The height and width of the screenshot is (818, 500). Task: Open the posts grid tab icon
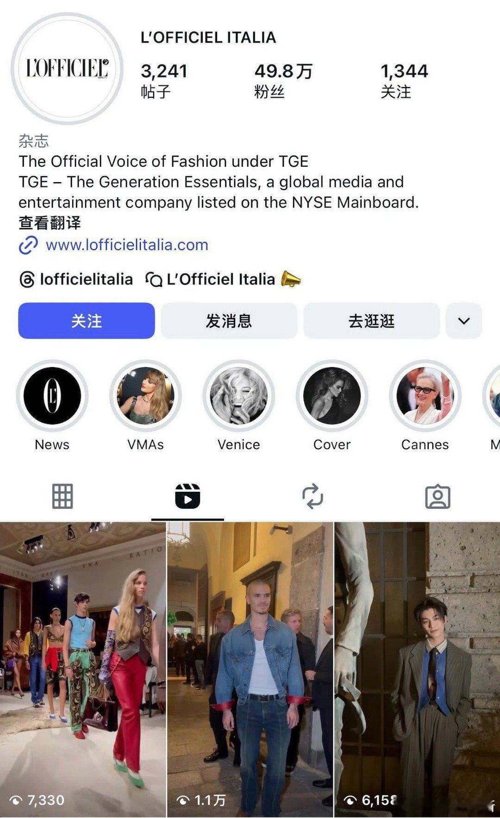click(x=62, y=496)
